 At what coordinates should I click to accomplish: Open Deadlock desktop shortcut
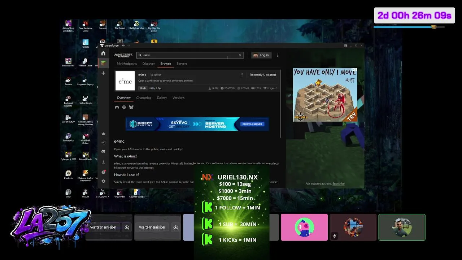(68, 175)
